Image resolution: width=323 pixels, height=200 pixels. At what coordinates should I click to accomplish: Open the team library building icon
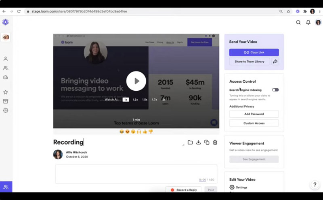(6, 77)
